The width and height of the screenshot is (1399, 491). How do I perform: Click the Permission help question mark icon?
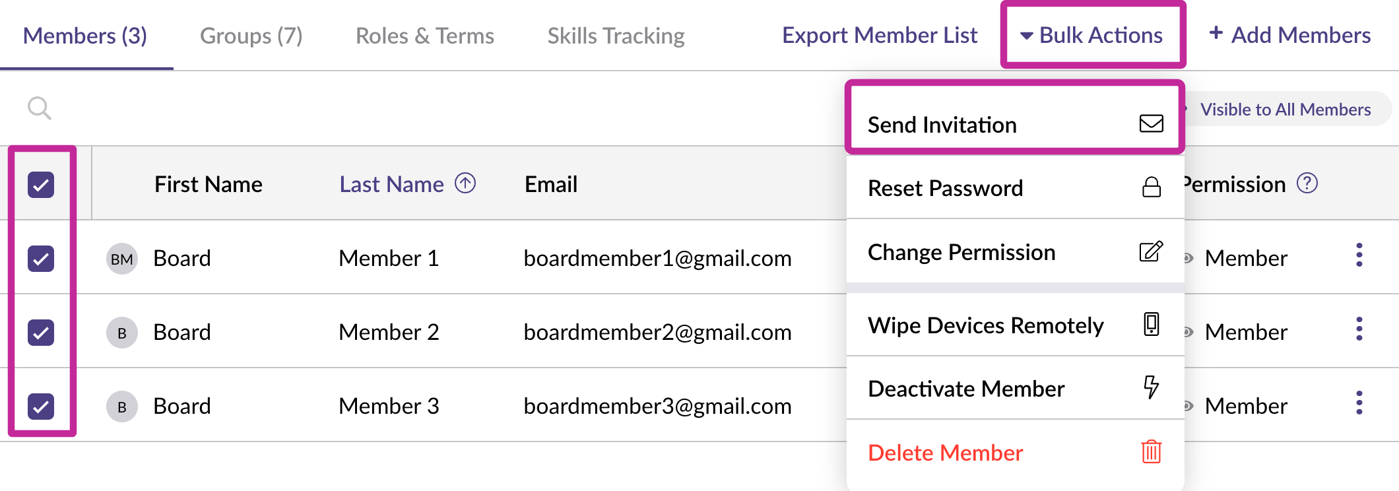click(x=1307, y=183)
